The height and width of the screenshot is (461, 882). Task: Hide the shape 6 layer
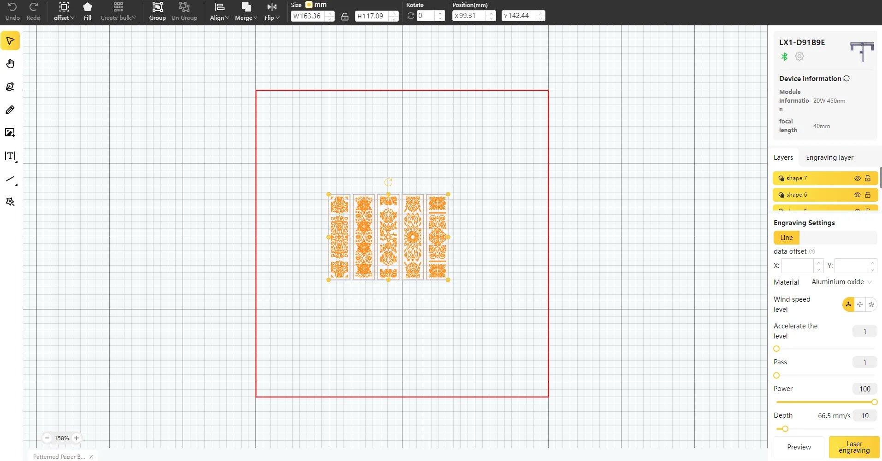click(858, 195)
